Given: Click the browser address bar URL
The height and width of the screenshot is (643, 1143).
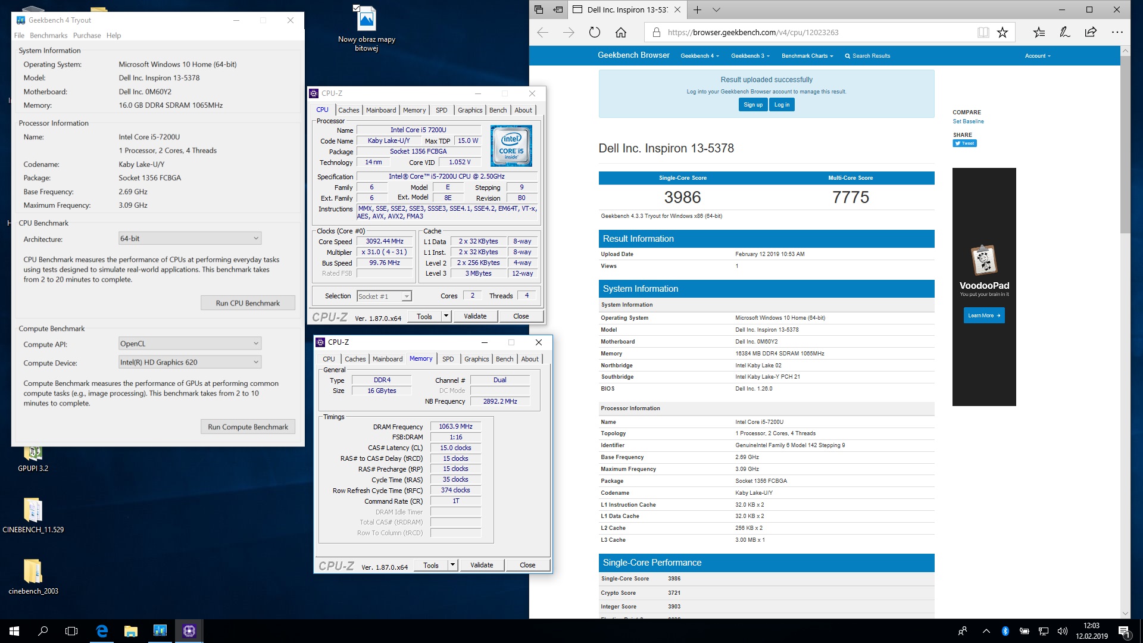Looking at the screenshot, I should [752, 32].
